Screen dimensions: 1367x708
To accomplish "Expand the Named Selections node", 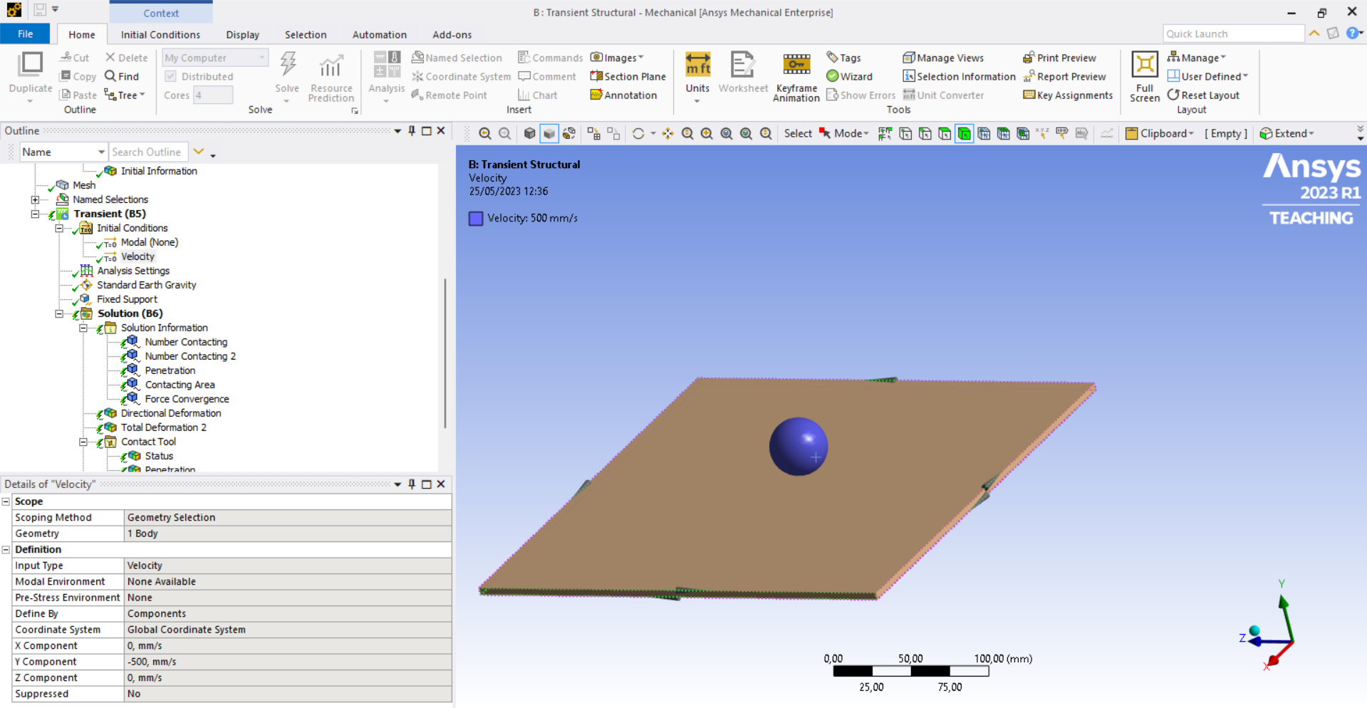I will pos(35,199).
